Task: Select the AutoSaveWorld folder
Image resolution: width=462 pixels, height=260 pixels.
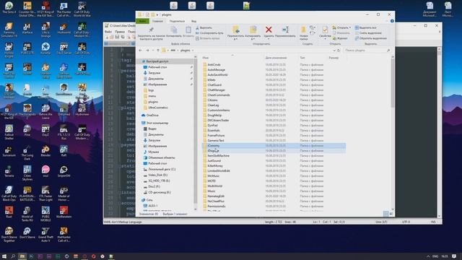Action: (217, 75)
